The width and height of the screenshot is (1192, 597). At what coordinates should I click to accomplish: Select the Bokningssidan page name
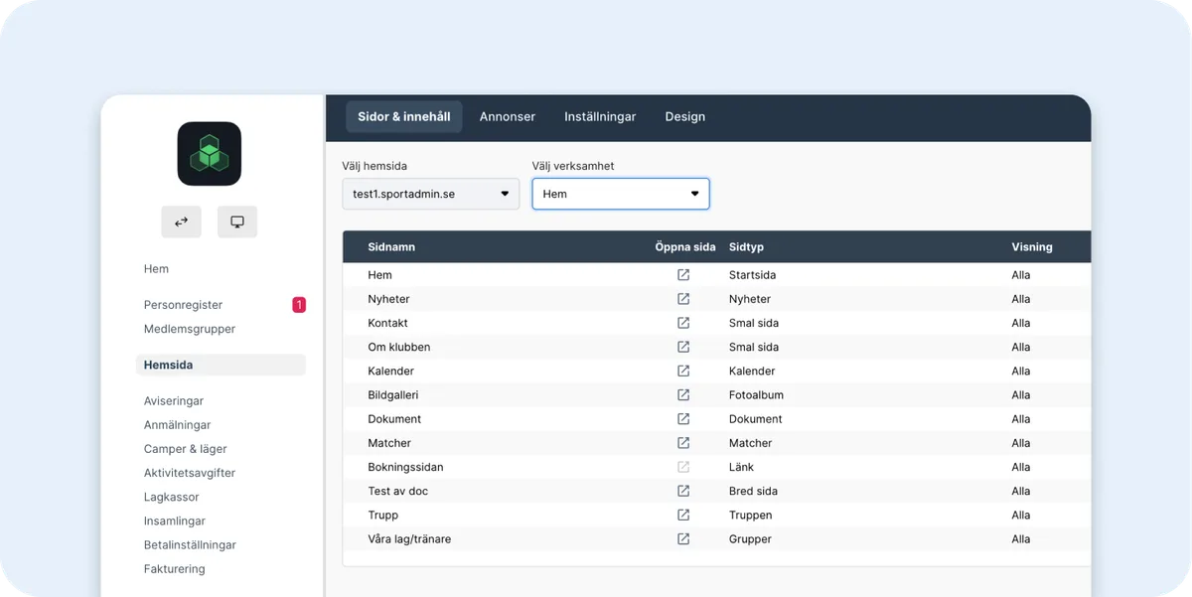point(405,467)
